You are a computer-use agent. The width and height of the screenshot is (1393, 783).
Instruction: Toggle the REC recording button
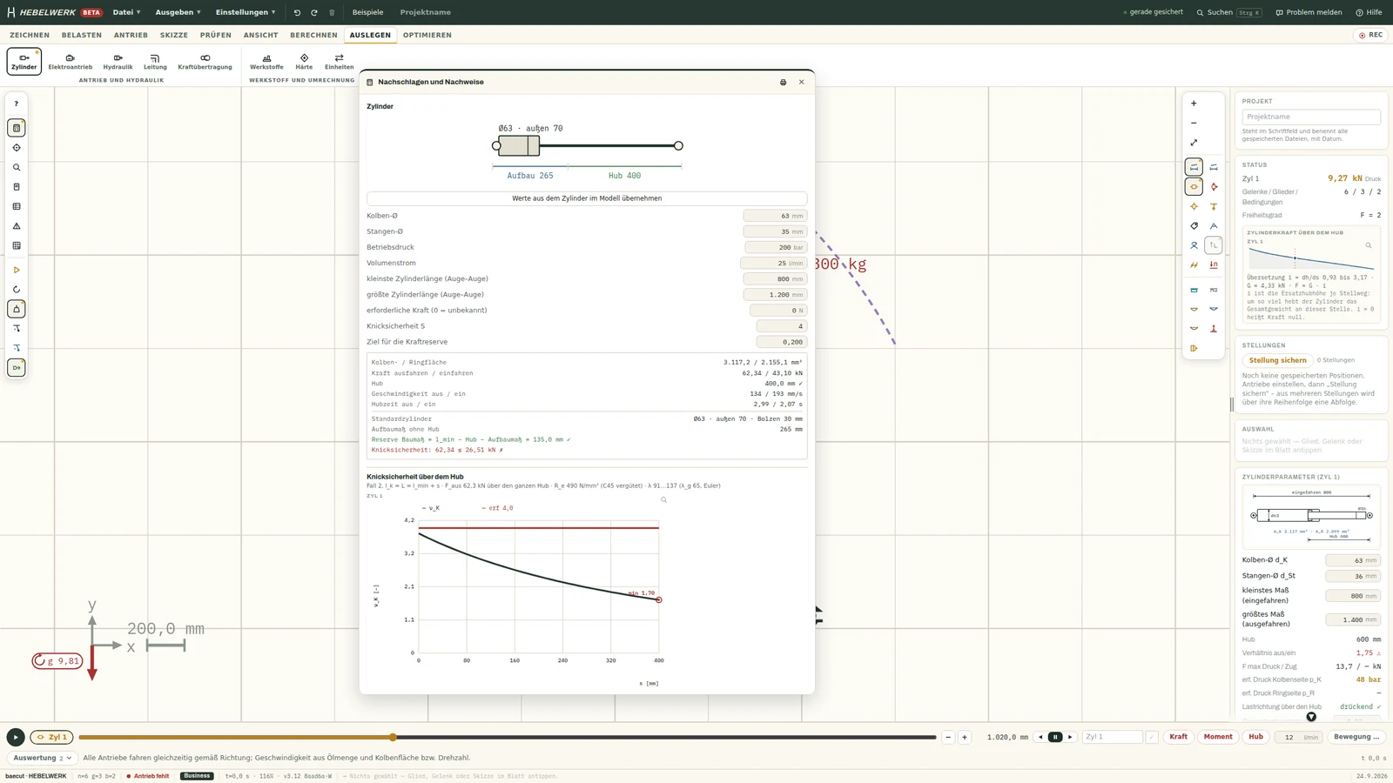[1370, 35]
